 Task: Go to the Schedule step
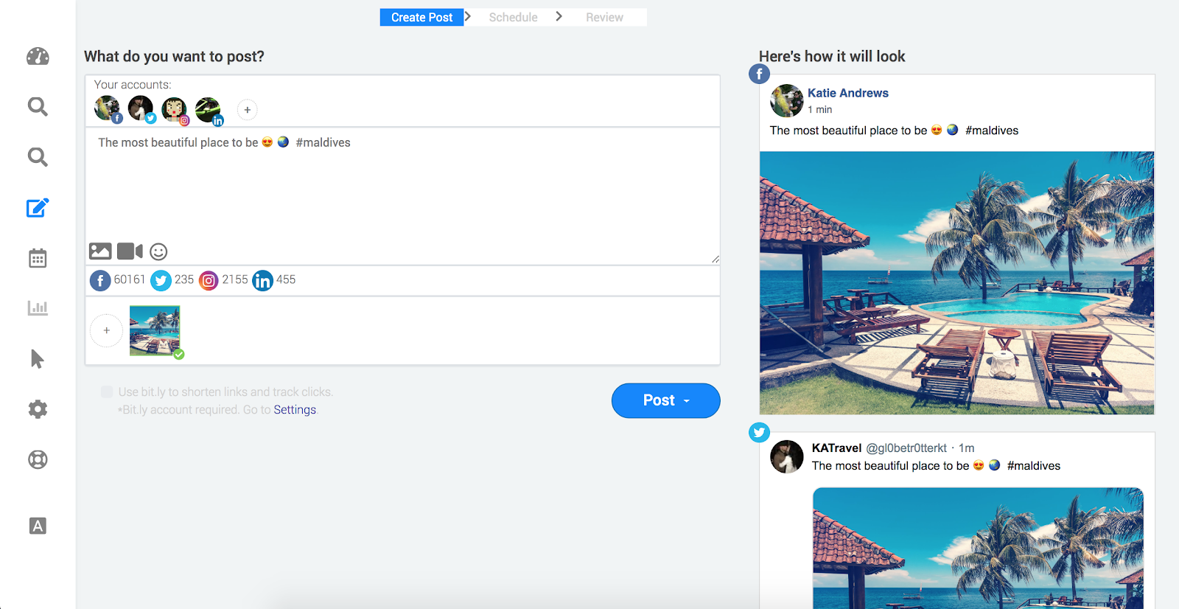[x=513, y=17]
